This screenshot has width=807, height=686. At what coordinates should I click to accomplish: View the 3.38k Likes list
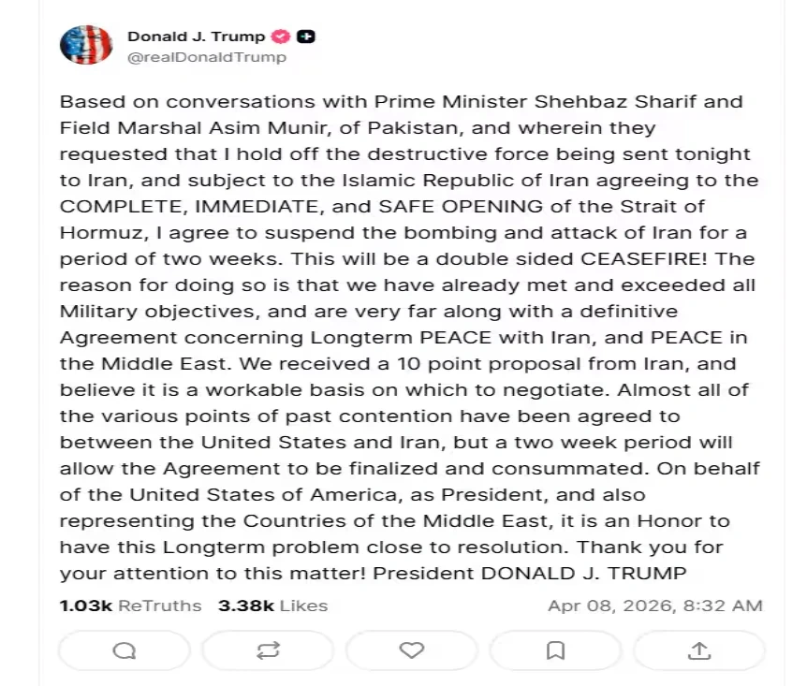[272, 606]
